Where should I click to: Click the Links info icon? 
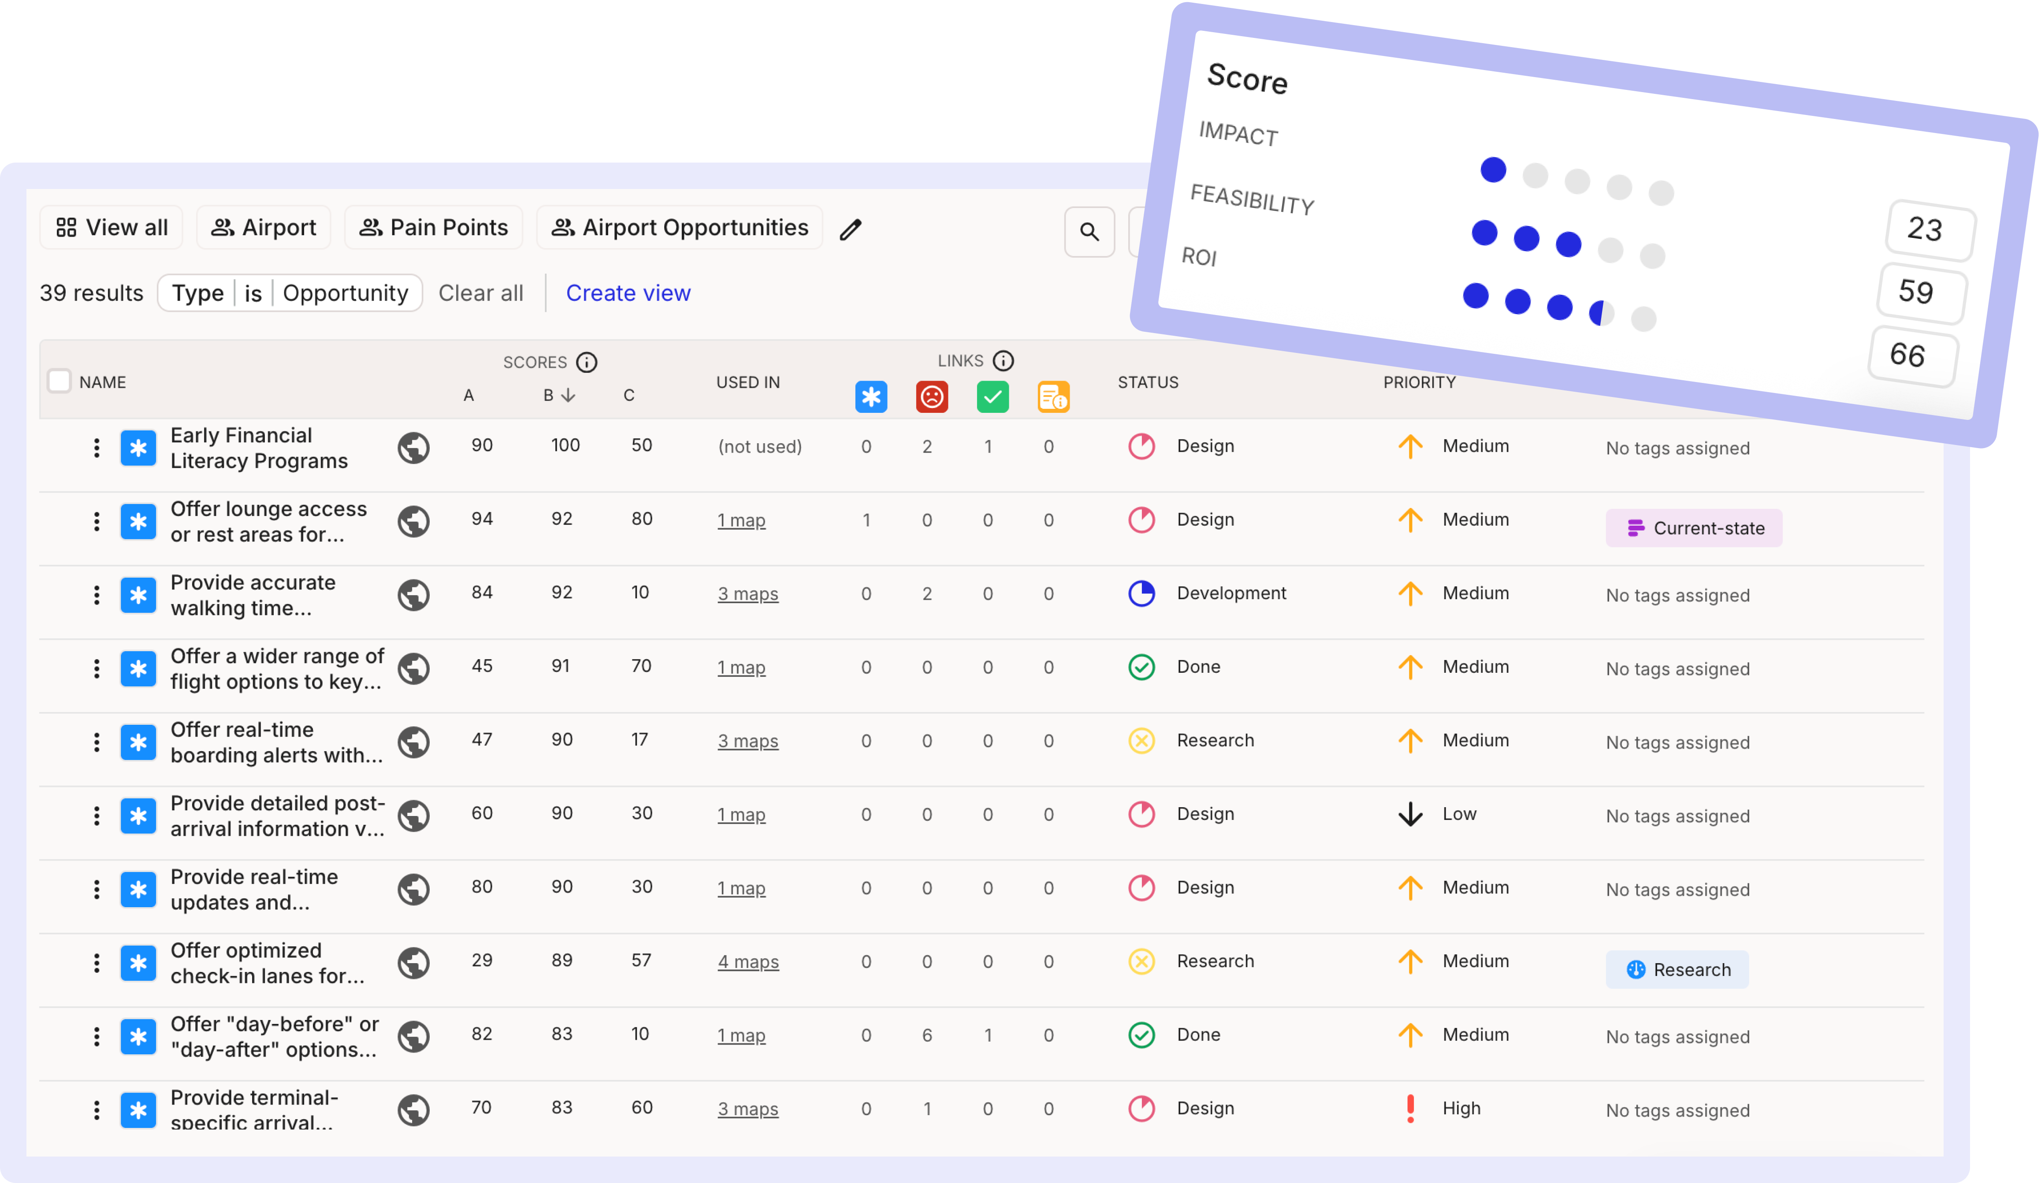(x=1003, y=360)
